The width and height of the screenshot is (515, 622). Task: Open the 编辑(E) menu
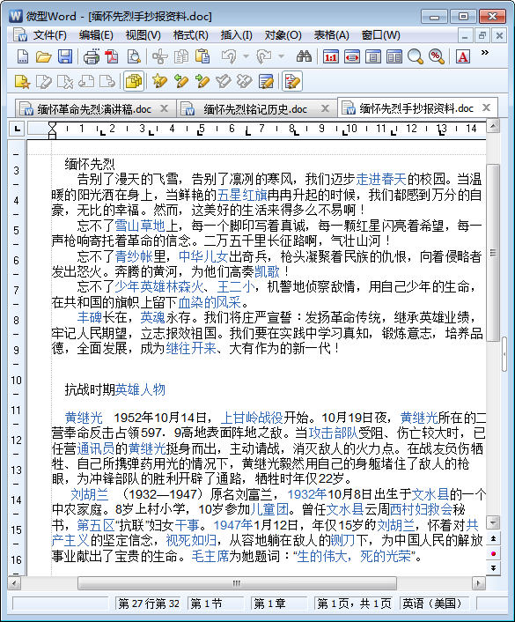tap(96, 35)
